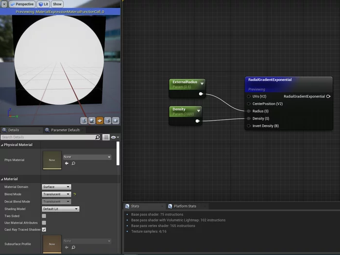Click the RadialGradientExponential output pin
The height and width of the screenshot is (255, 340).
(328, 96)
